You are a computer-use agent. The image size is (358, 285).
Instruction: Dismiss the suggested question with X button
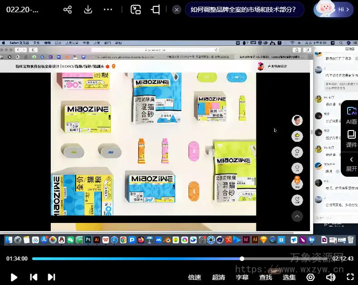177,10
